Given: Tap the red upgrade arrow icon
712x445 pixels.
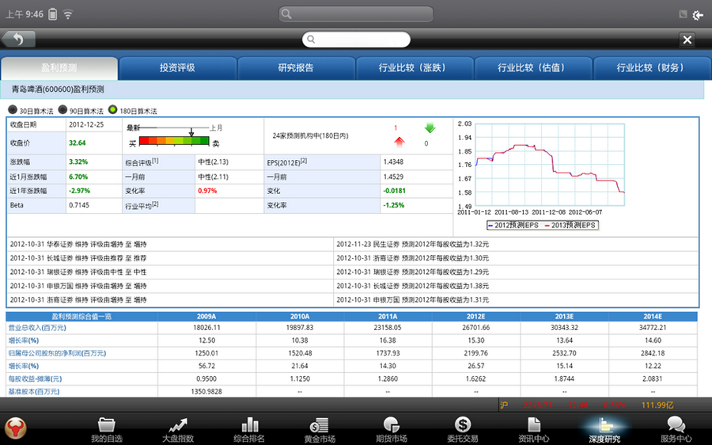Looking at the screenshot, I should tap(400, 143).
